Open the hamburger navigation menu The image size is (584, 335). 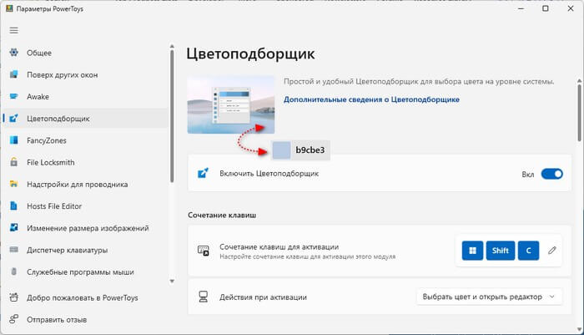[14, 30]
